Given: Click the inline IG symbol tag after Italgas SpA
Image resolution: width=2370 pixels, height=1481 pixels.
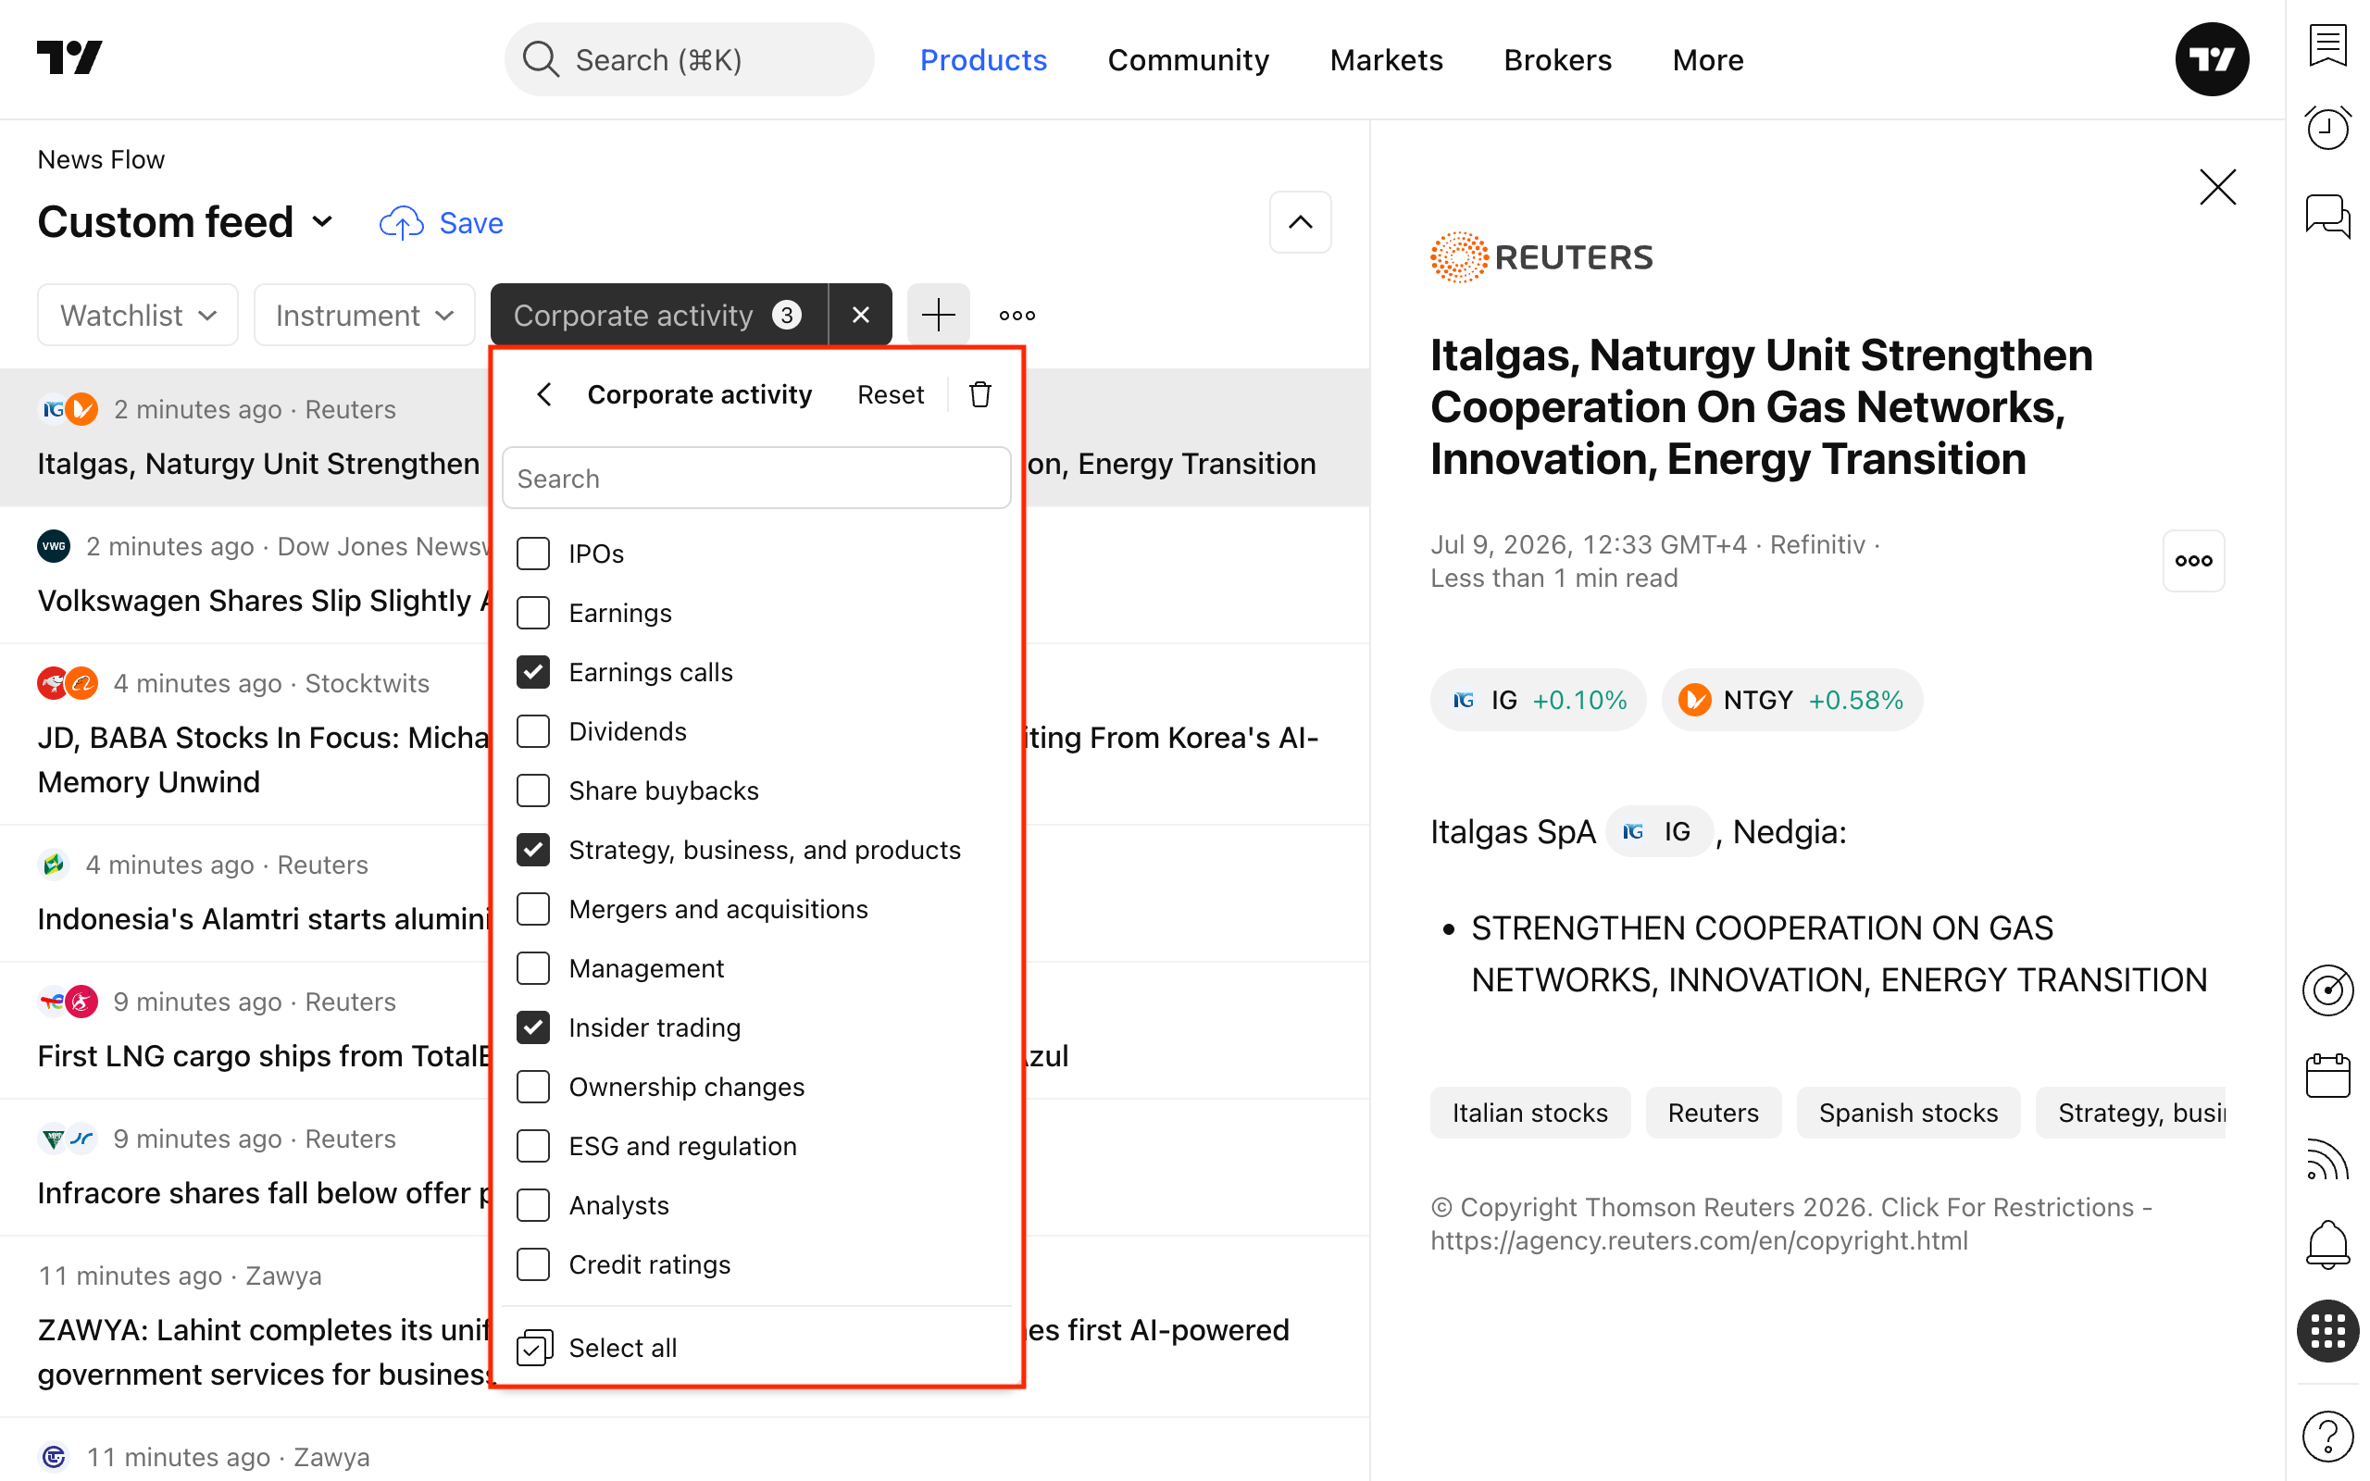Looking at the screenshot, I should [1659, 832].
